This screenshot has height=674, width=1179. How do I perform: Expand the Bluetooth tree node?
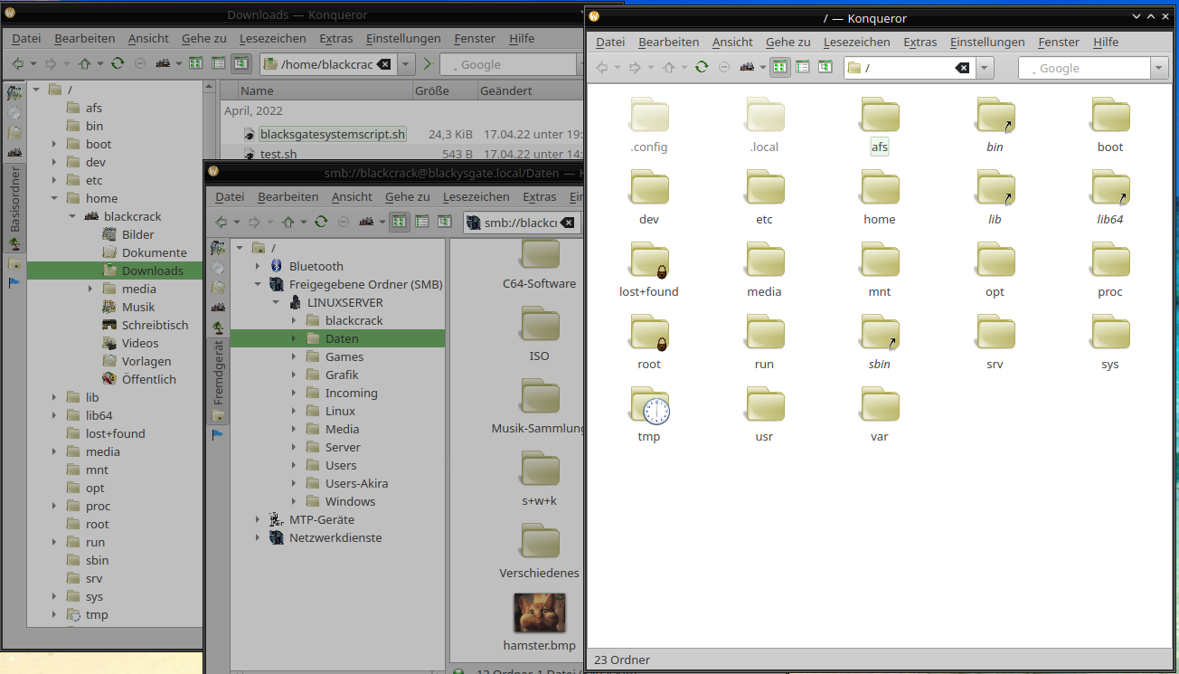[258, 266]
